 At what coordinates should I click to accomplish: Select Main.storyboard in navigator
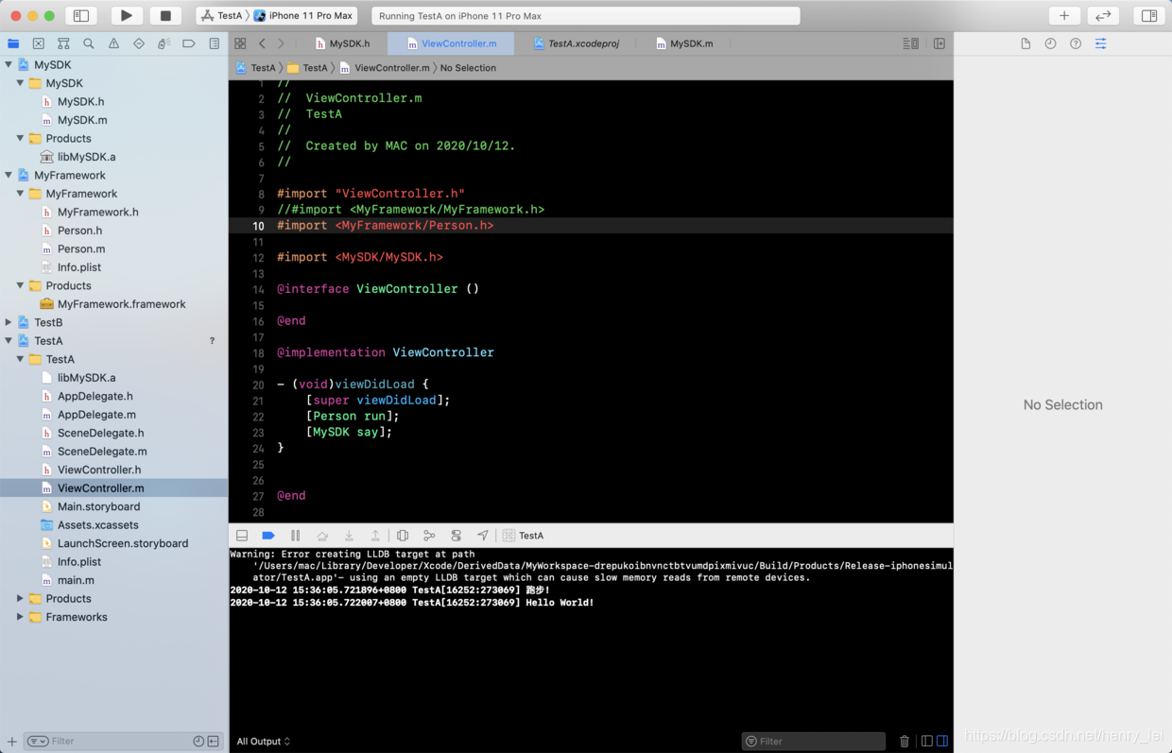coord(98,506)
